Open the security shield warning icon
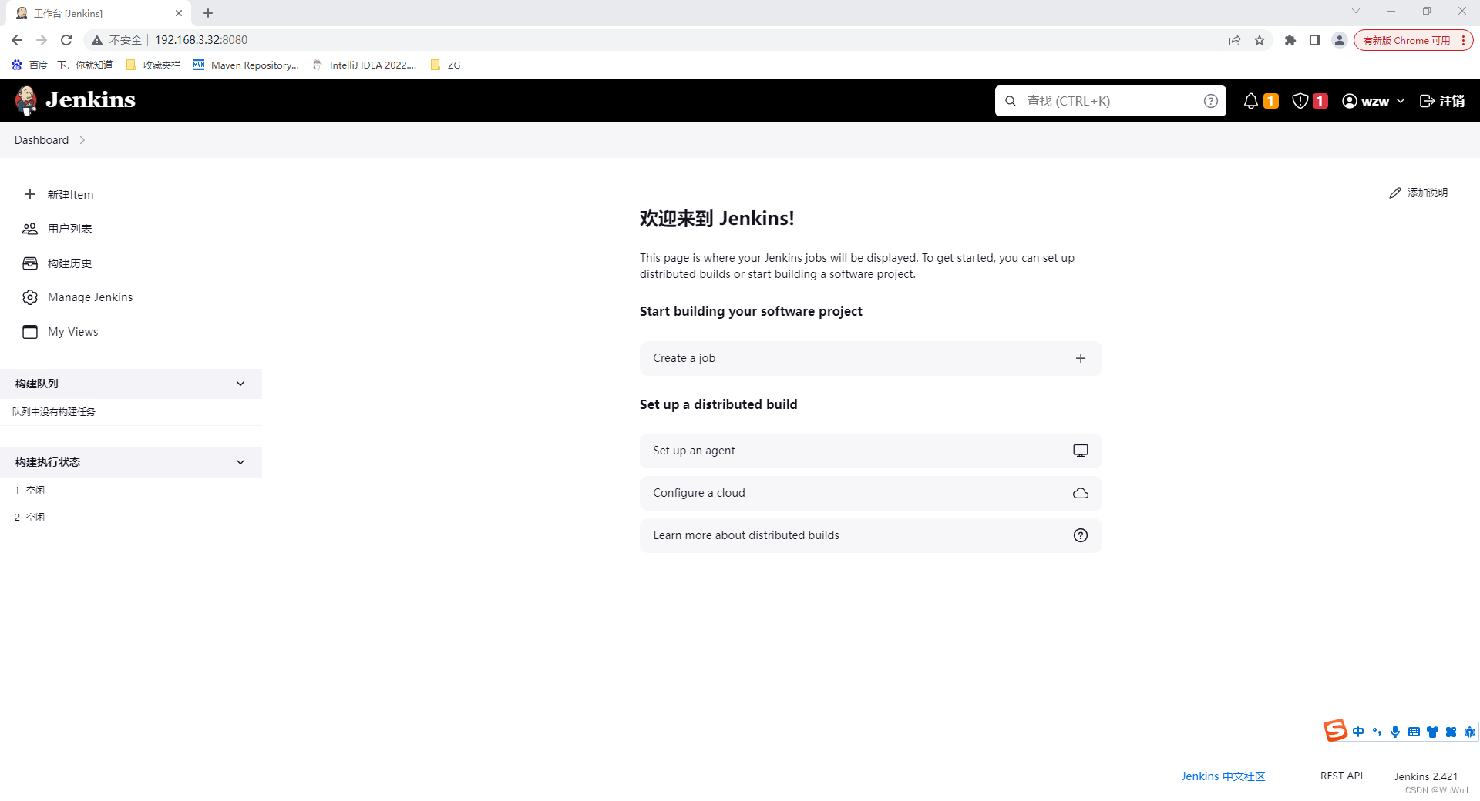This screenshot has width=1480, height=801. 1300,101
